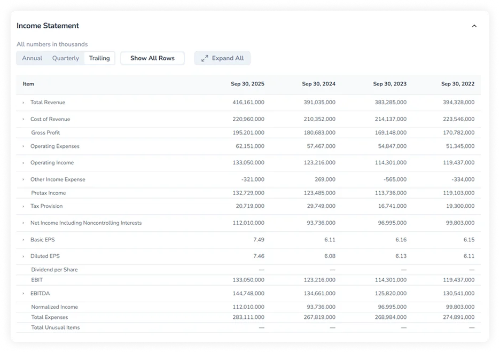Click the All numbers in thousands note
The image size is (500, 353).
point(52,44)
